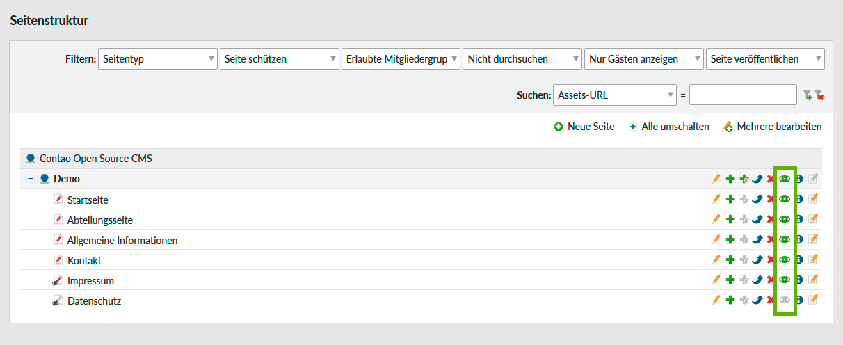Screen dimensions: 843x345
Task: Open article editor icon for Datenschutz
Action: [x=813, y=300]
